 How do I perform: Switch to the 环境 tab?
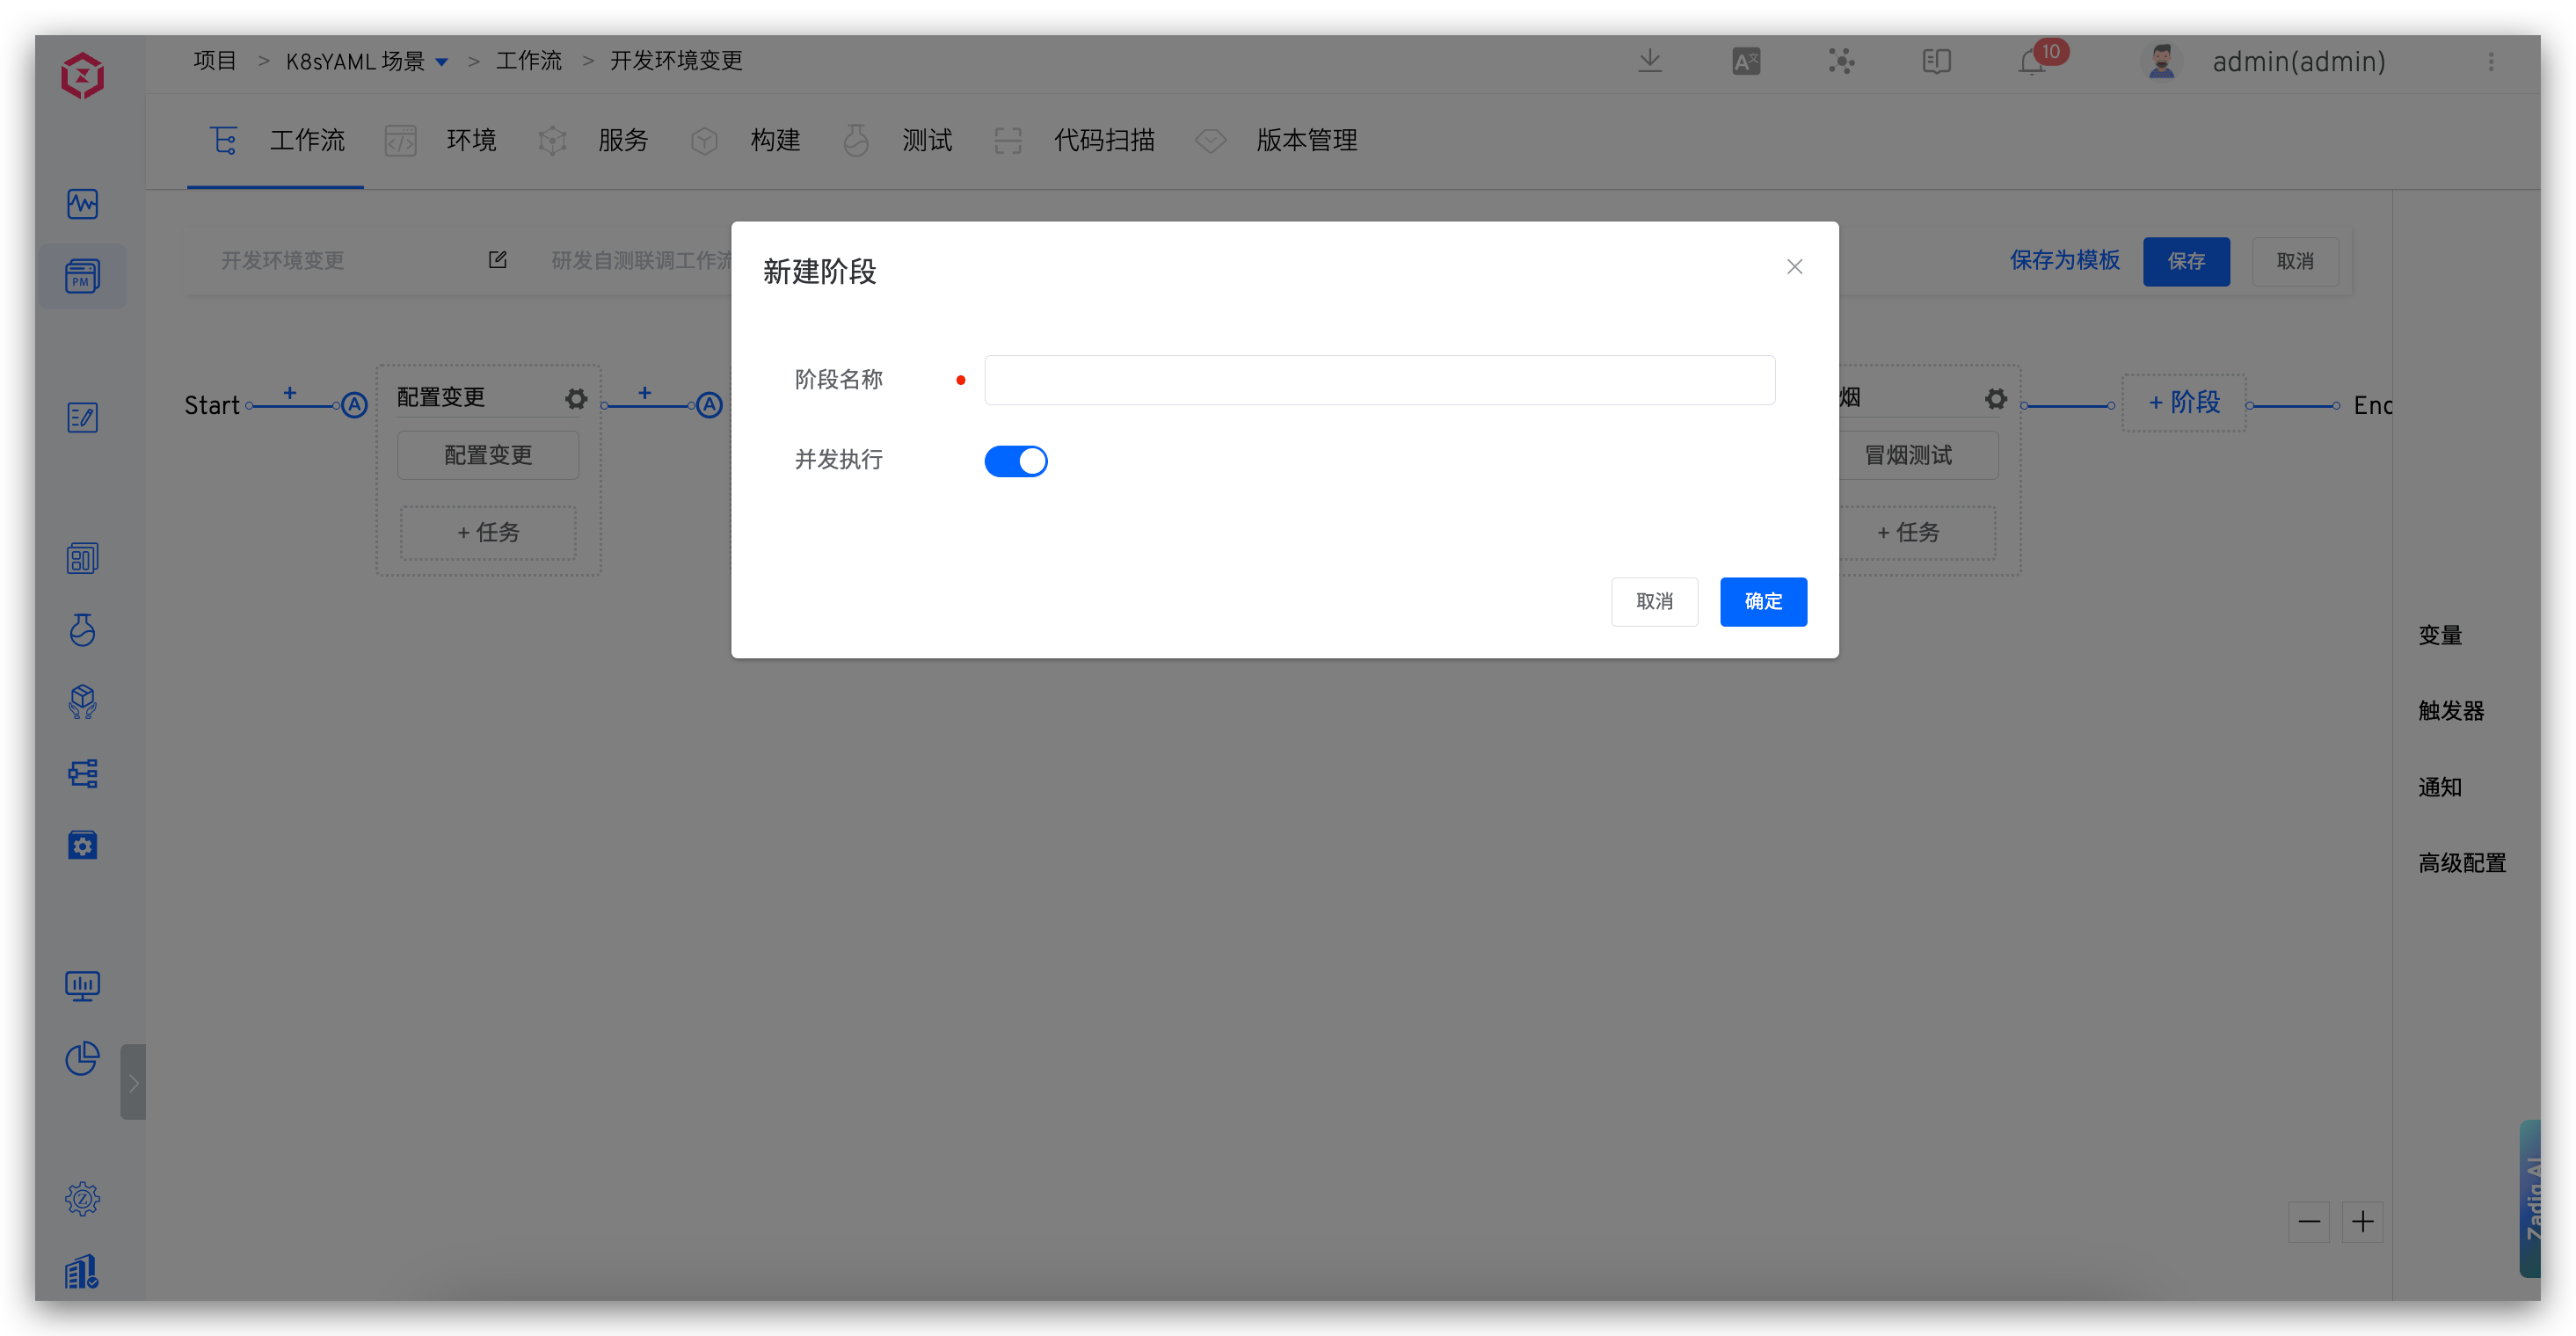tap(471, 140)
